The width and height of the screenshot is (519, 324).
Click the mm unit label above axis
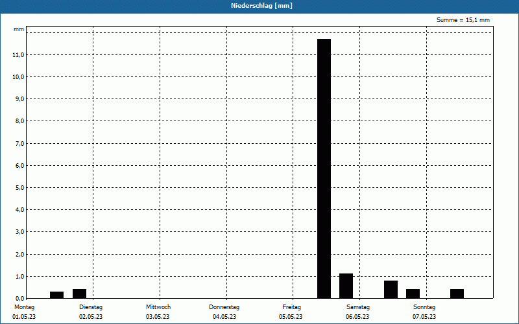click(x=19, y=29)
